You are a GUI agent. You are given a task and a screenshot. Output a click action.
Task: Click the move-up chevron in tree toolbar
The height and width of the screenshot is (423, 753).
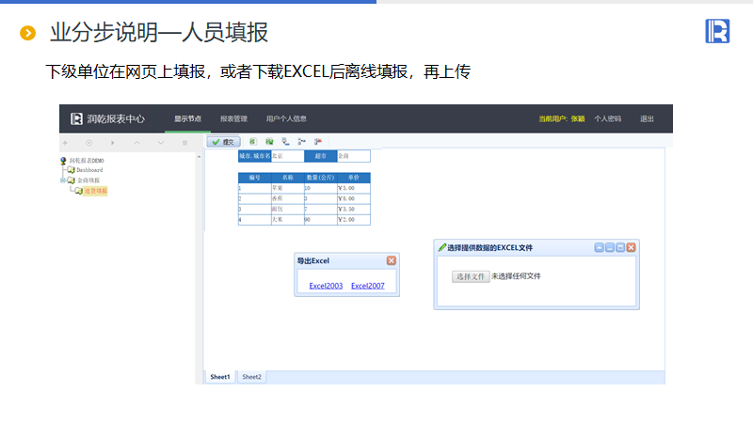click(136, 143)
